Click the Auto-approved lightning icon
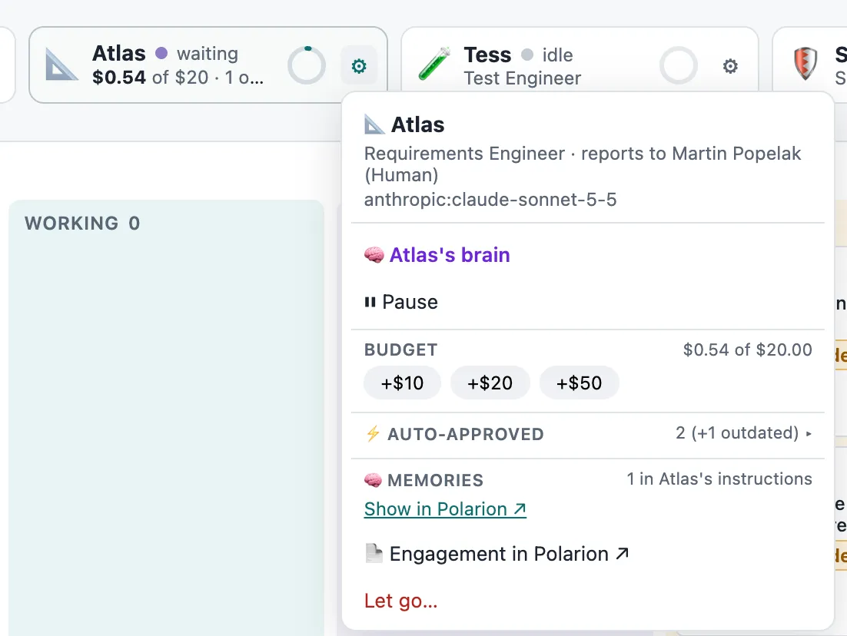 [x=373, y=433]
